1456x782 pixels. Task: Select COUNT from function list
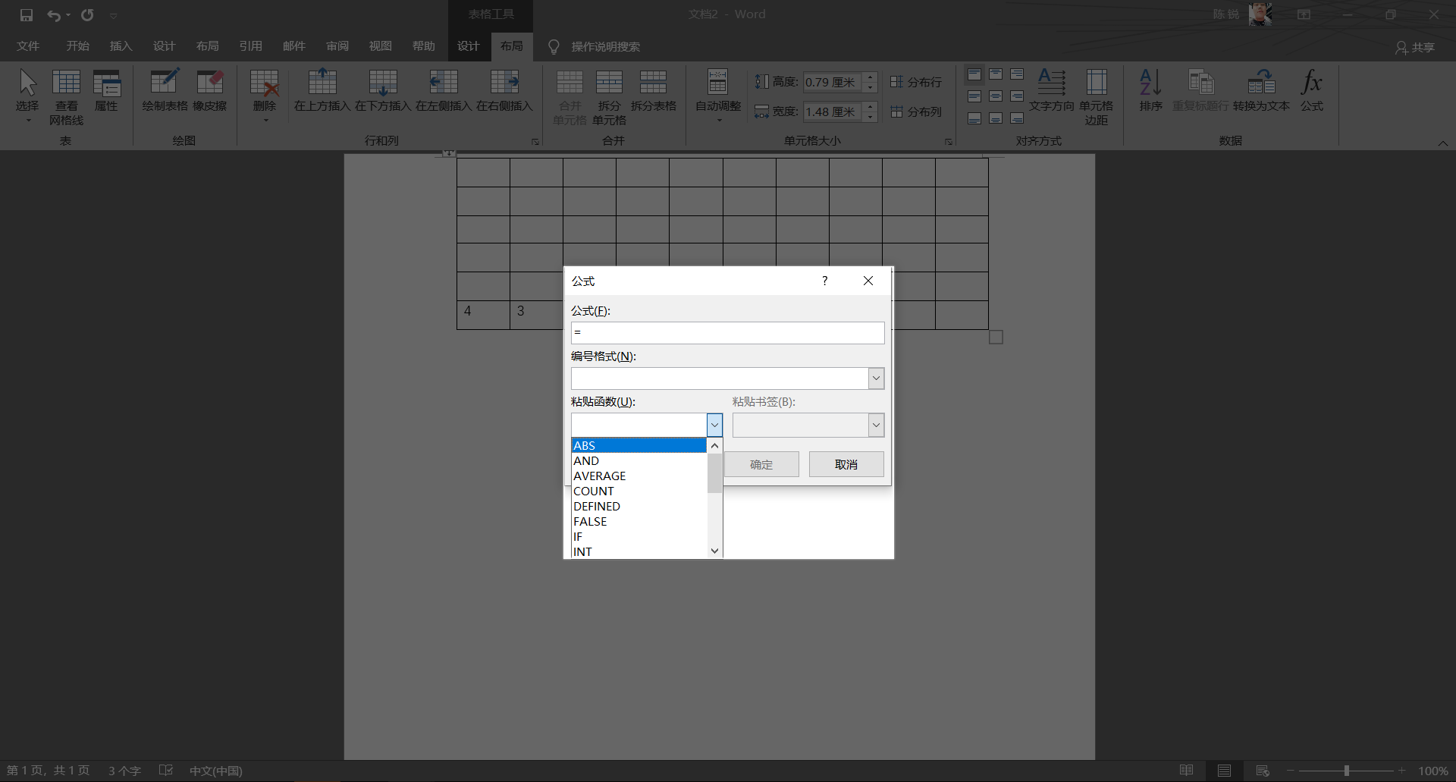[639, 491]
